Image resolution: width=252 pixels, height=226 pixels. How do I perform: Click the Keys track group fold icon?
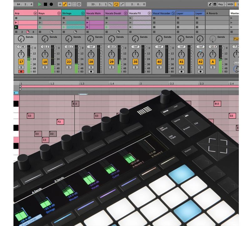(59, 13)
